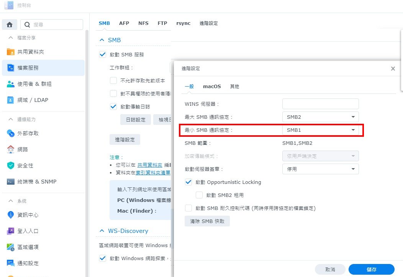Click 儲存 save button
The height and width of the screenshot is (277, 403).
(371, 269)
